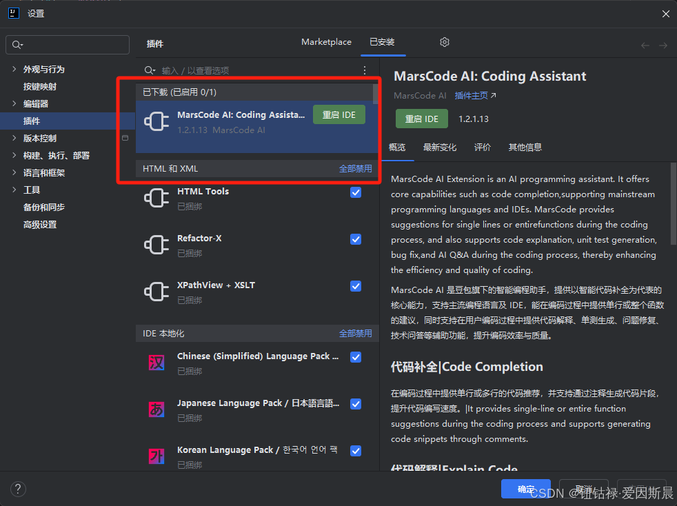
Task: Click the magnifier icon in plugin search
Action: [x=150, y=70]
